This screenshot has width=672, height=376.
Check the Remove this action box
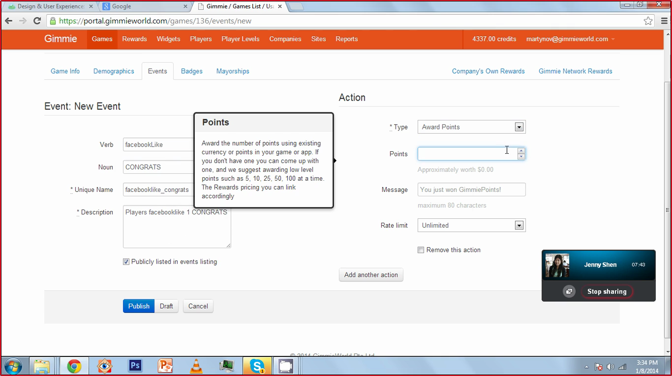coord(421,250)
